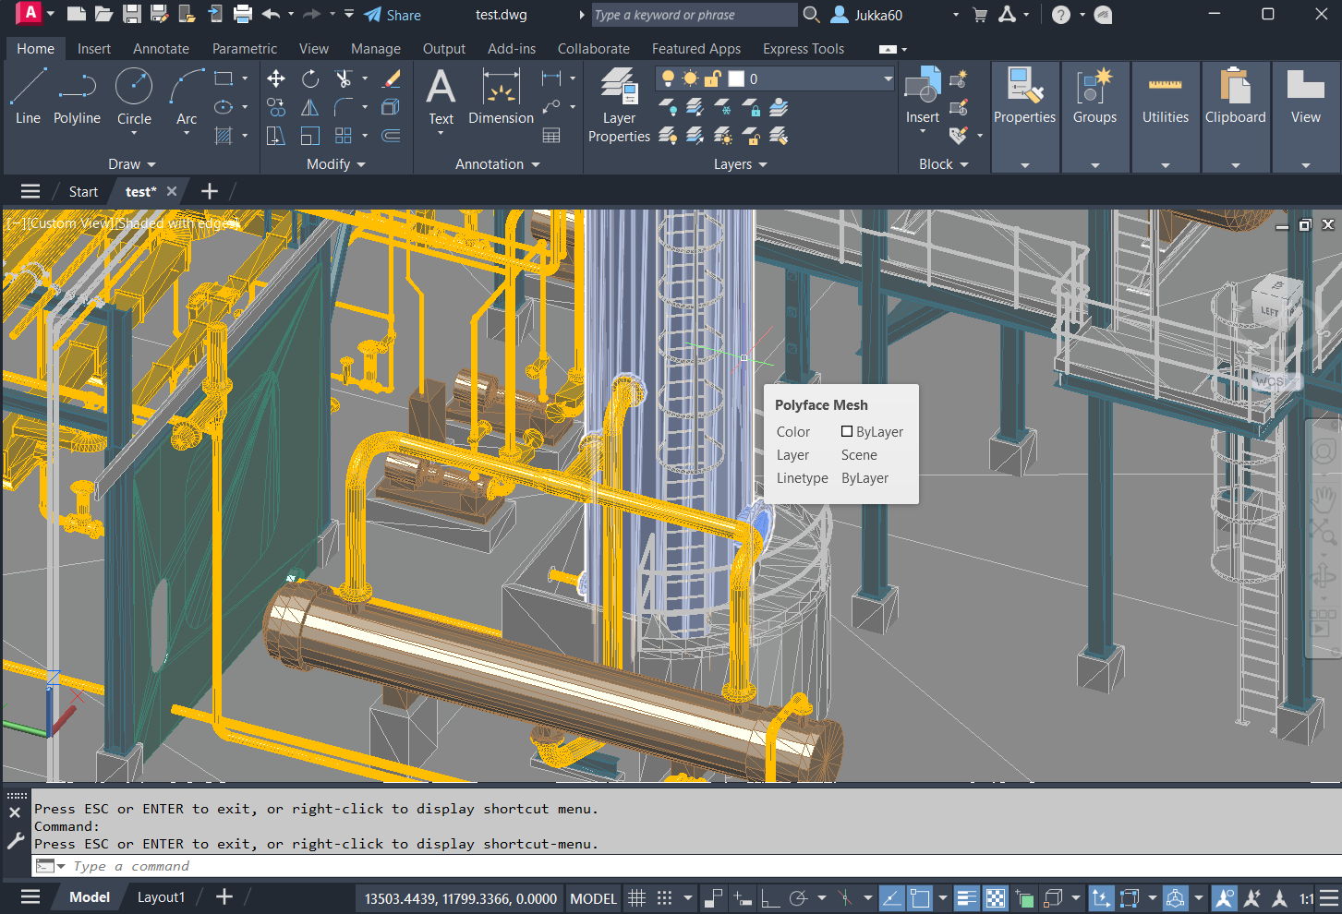The height and width of the screenshot is (914, 1342).
Task: Open the layer selection dropdown
Action: point(887,79)
